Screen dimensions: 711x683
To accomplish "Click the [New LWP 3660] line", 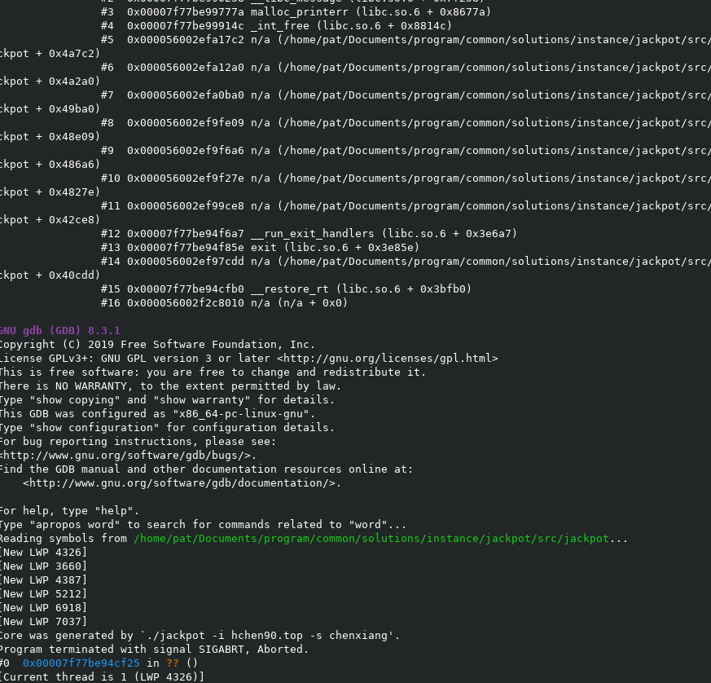I will (x=43, y=566).
